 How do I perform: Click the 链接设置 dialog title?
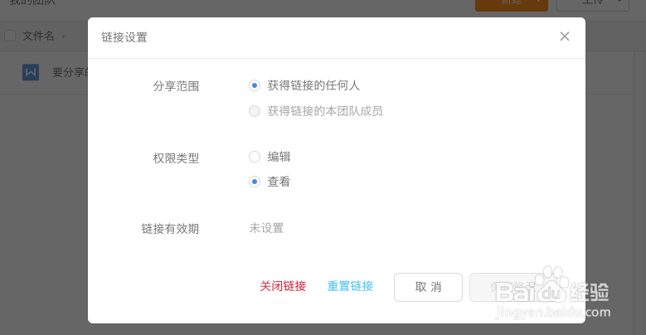(x=124, y=37)
